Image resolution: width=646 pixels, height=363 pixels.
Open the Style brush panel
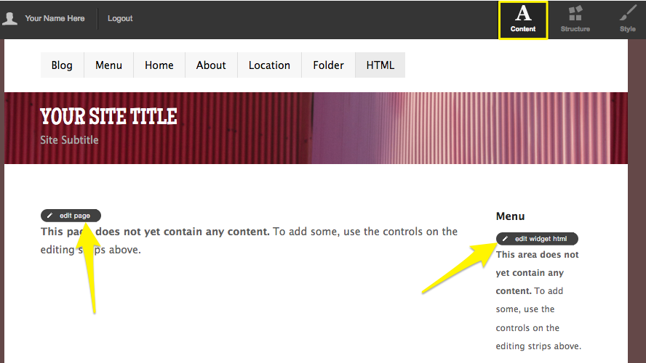[627, 20]
